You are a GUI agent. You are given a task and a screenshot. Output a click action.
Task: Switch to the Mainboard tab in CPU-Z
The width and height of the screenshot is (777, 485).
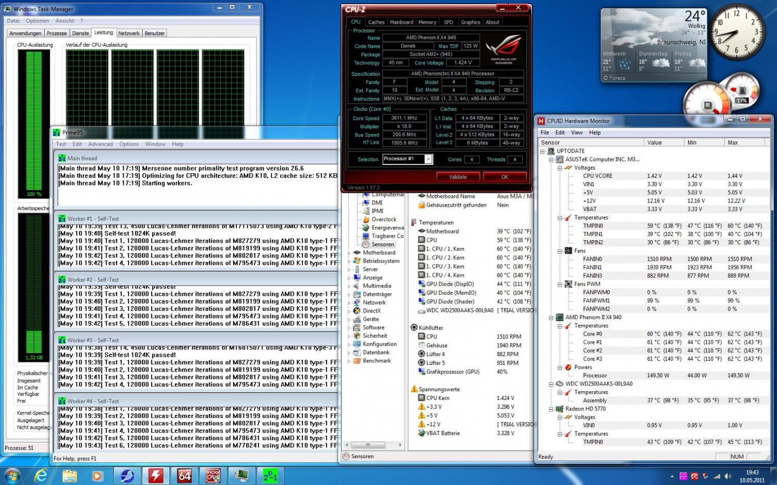click(401, 22)
